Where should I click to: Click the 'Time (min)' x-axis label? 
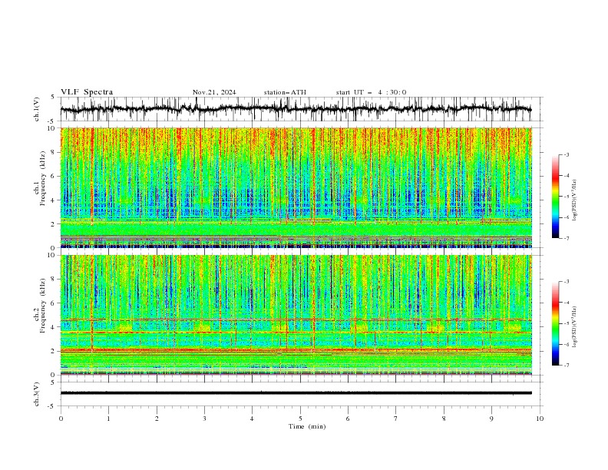(307, 426)
